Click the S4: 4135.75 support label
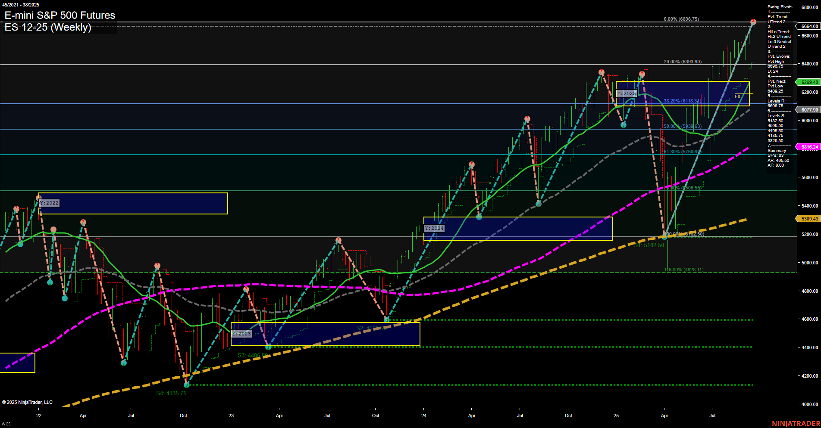Screen dimensions: 821x428 point(172,393)
